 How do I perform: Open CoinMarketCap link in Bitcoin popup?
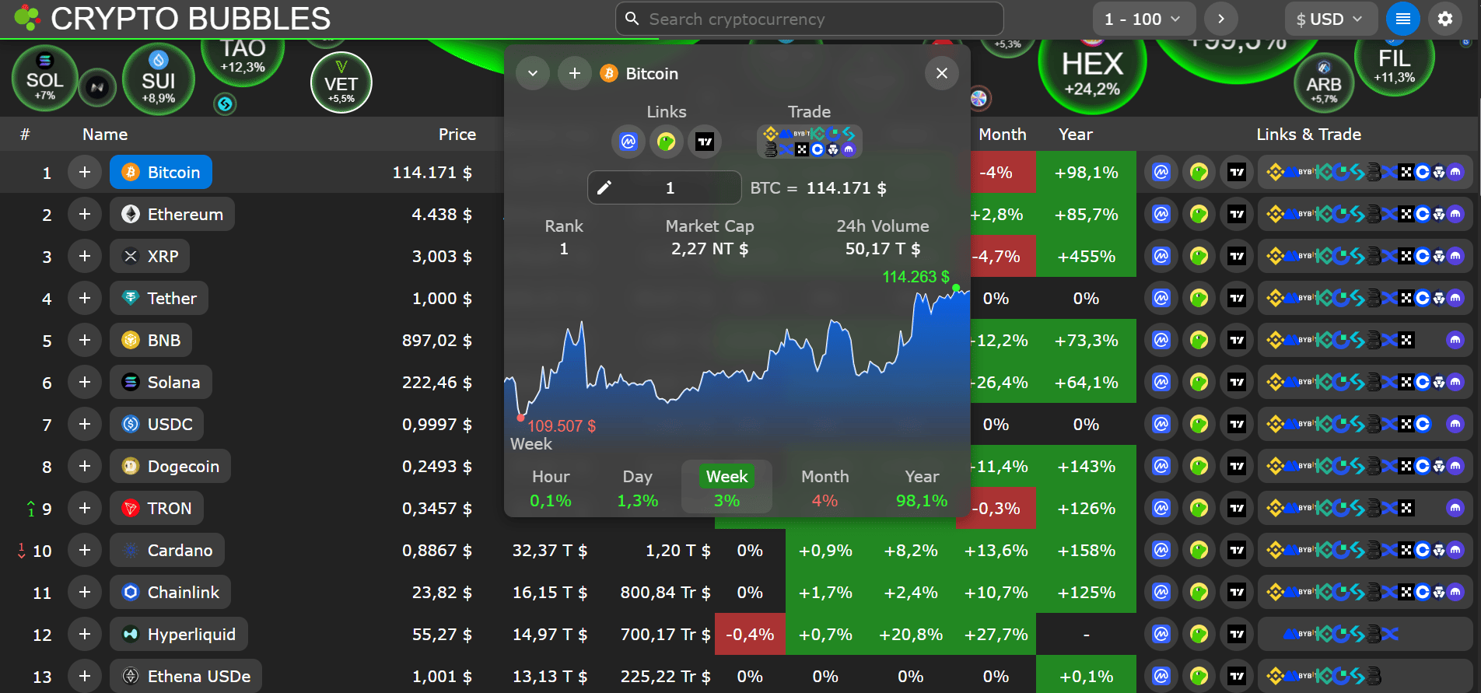[x=628, y=142]
